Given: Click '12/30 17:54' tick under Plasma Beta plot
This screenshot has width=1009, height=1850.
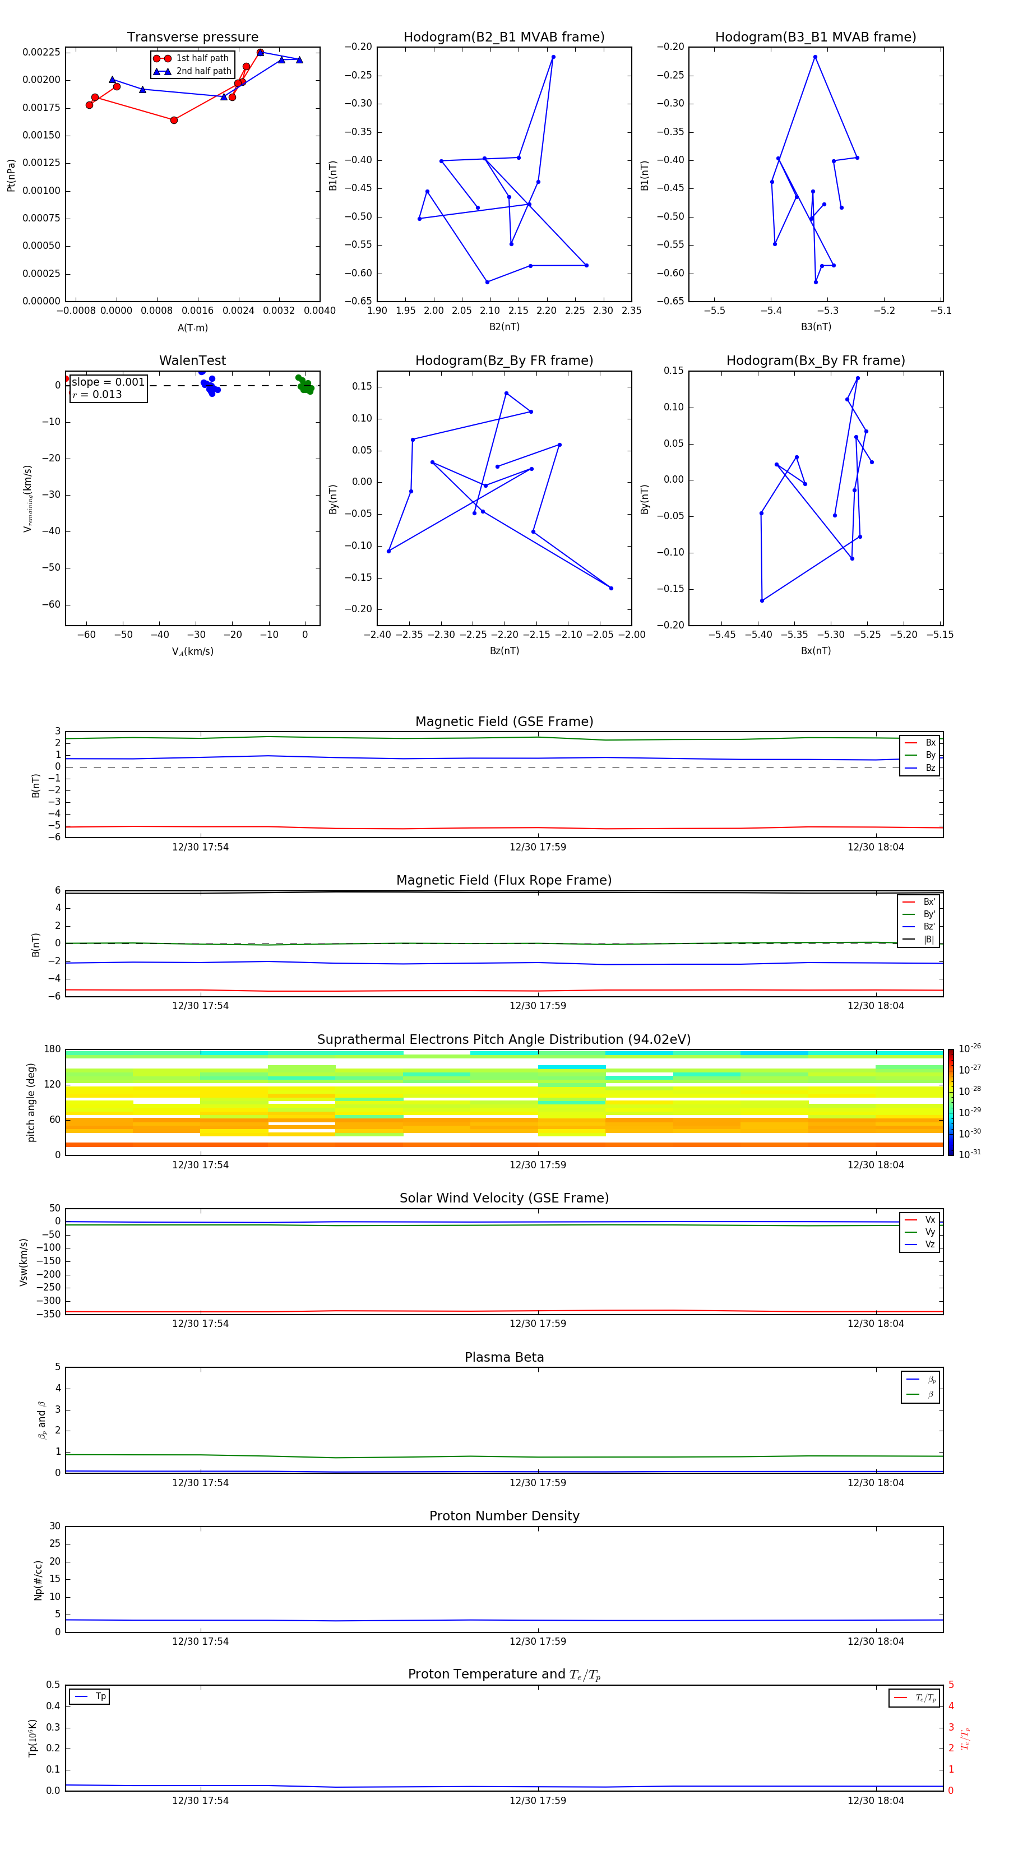Looking at the screenshot, I should coord(200,1482).
